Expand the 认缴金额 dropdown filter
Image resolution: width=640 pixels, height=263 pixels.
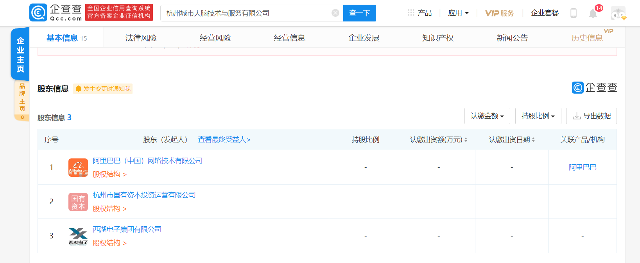487,116
